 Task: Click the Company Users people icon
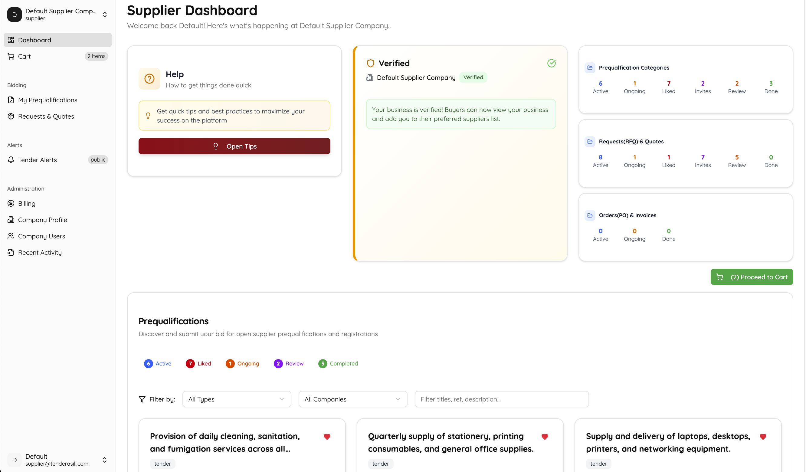(x=11, y=236)
